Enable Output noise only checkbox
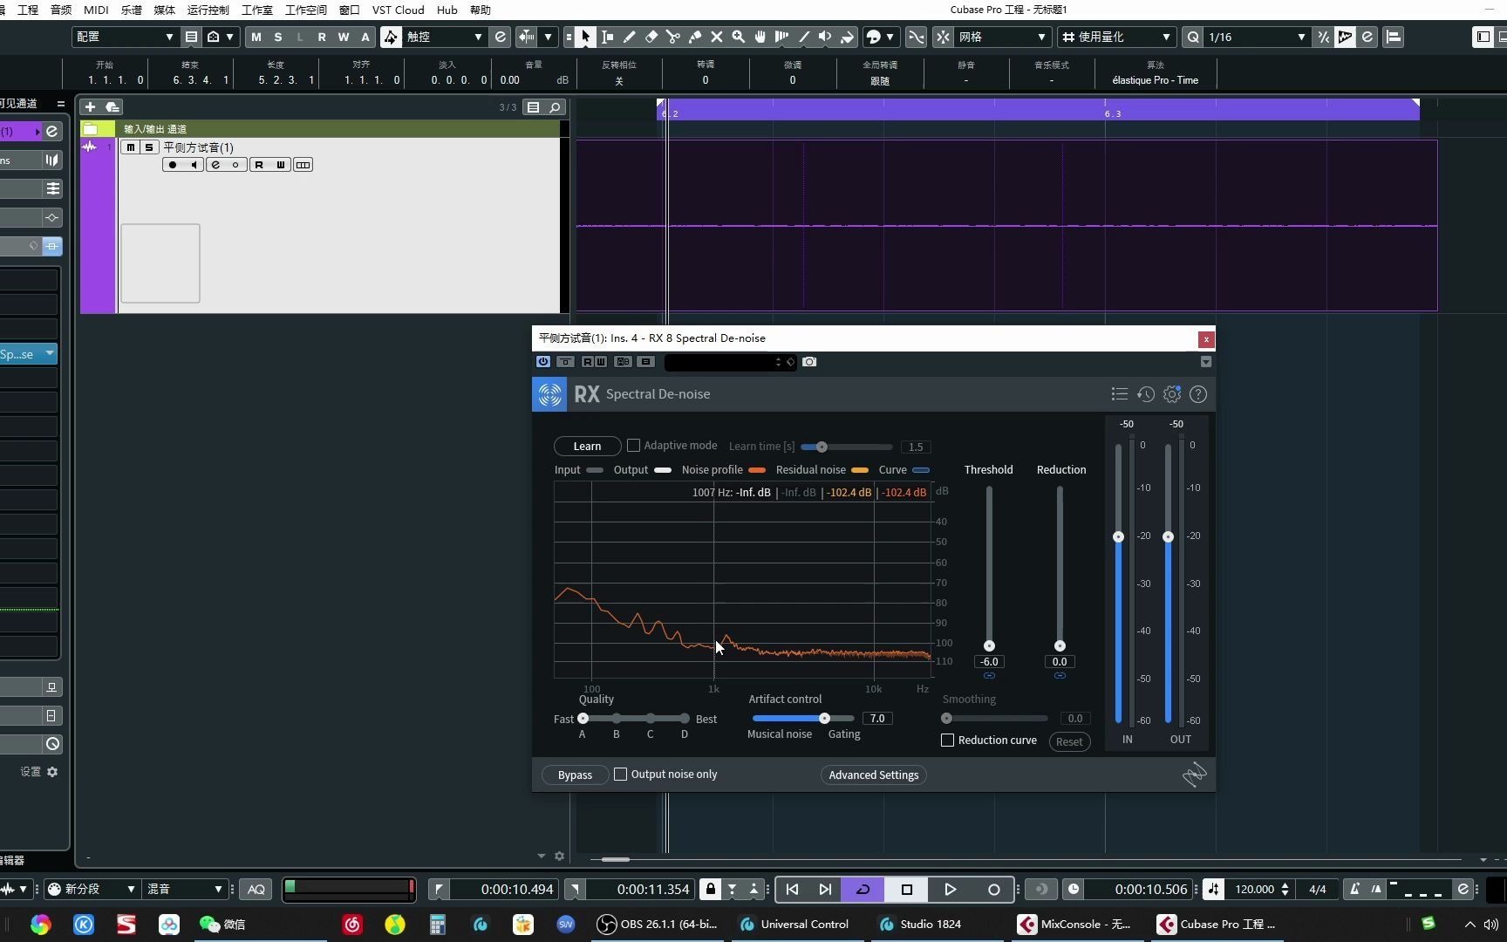The height and width of the screenshot is (942, 1507). pyautogui.click(x=621, y=775)
